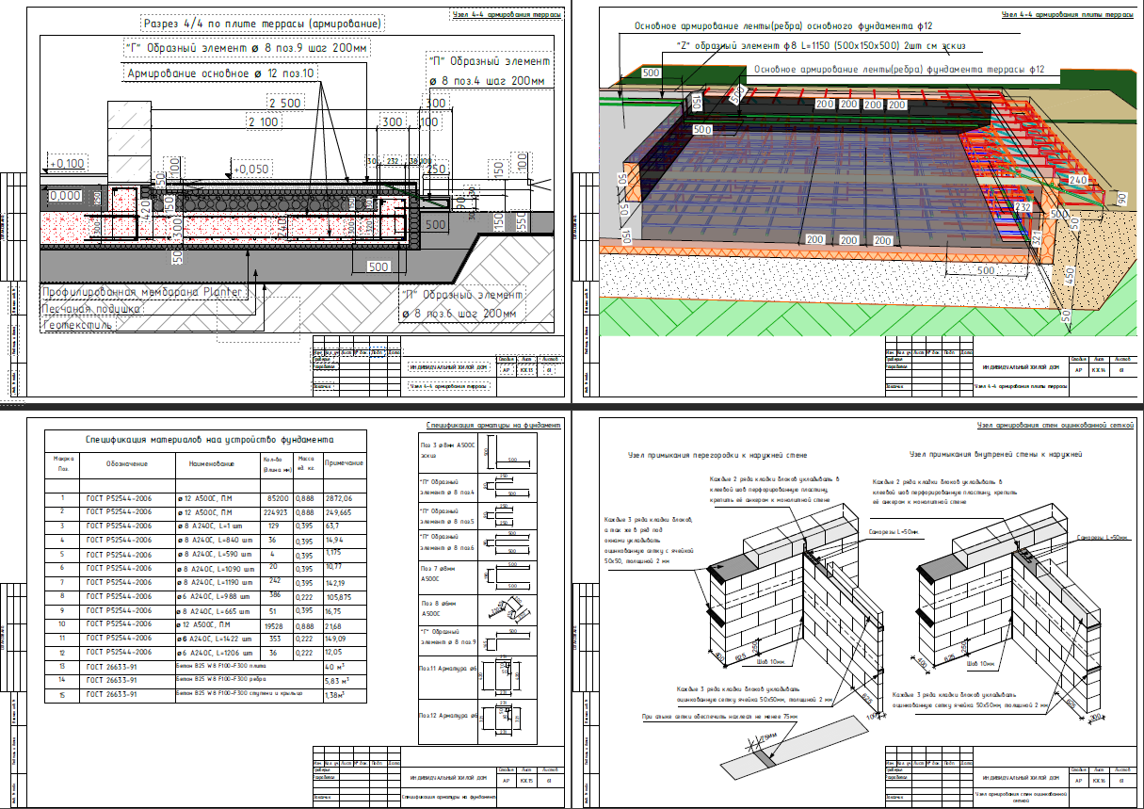Click header 'Спецификация арматуры на фундамент'
Viewport: 1144px width, 809px height.
[x=494, y=426]
